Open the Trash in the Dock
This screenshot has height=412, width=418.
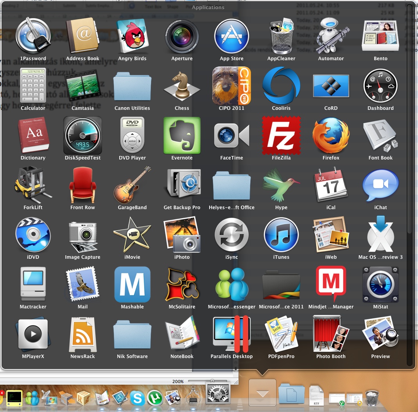(372, 398)
